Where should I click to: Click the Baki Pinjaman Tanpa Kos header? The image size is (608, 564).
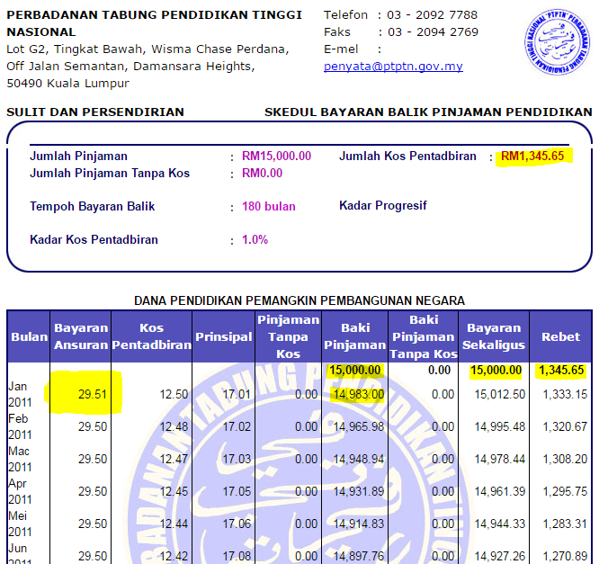[424, 336]
